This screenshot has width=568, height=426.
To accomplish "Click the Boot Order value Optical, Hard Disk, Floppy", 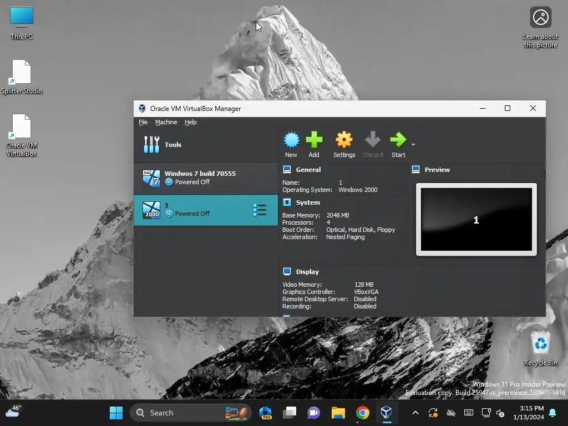I will click(361, 230).
